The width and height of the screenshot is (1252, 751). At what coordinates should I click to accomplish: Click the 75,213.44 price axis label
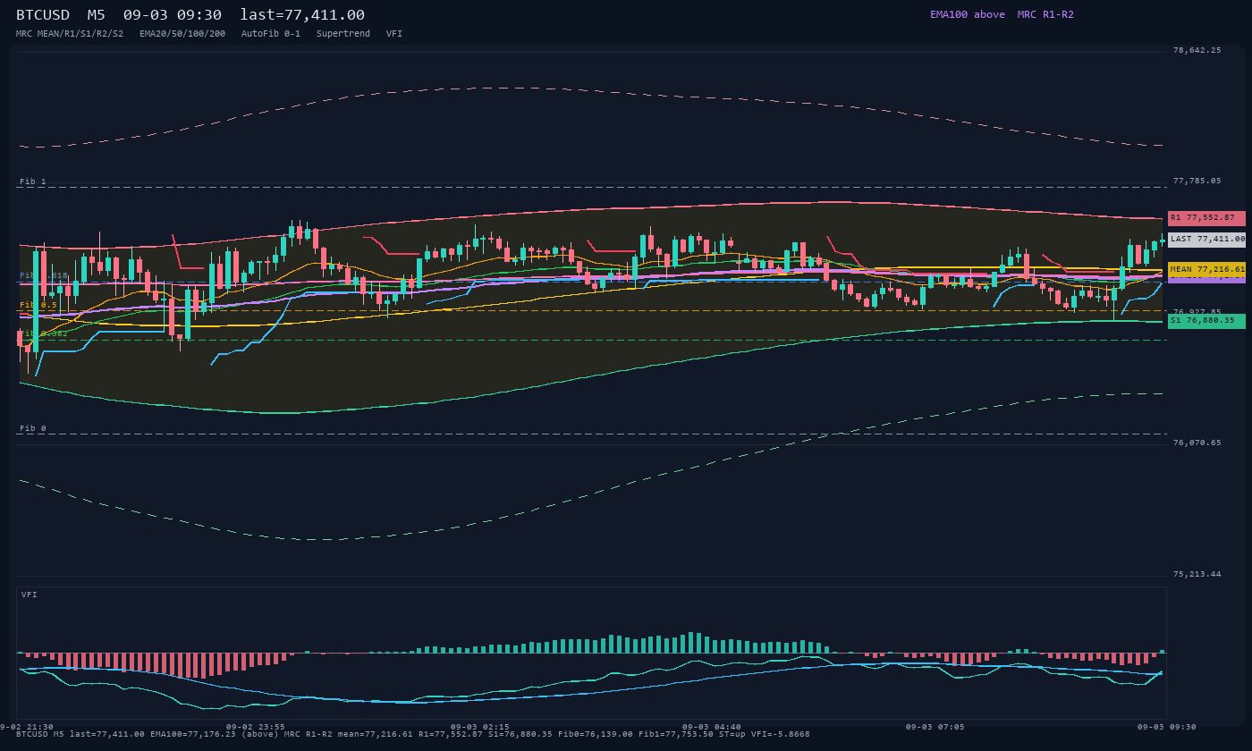coord(1197,574)
